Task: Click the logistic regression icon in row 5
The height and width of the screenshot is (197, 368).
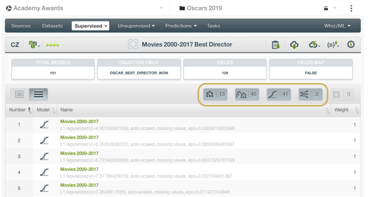Action: [45, 188]
